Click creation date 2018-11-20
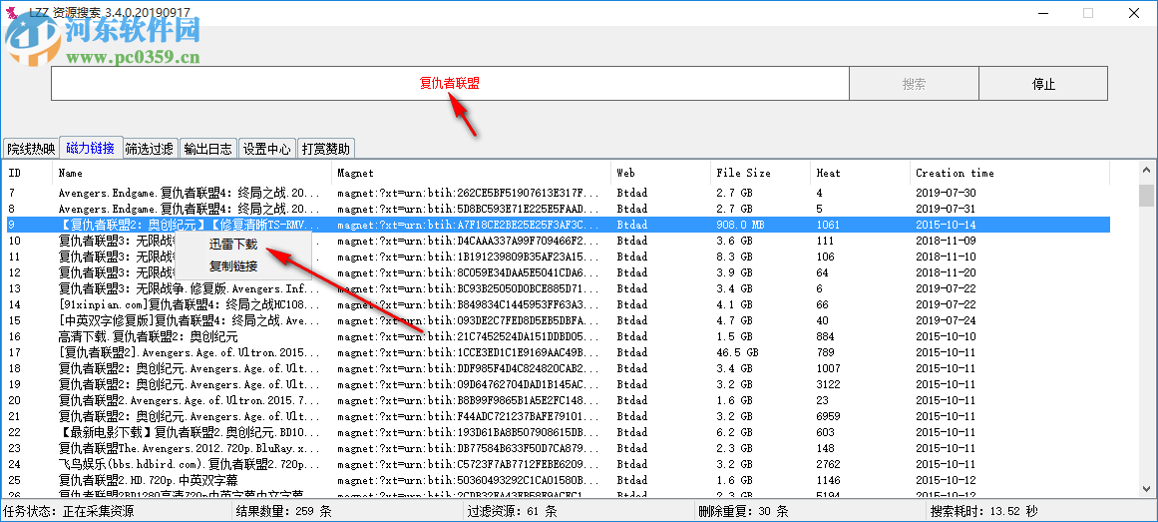This screenshot has height=522, width=1158. tap(946, 272)
